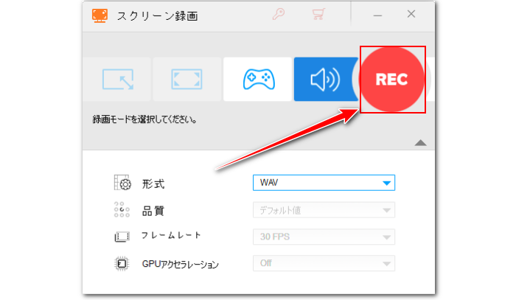Click the Screen Recorder app logo

(100, 15)
